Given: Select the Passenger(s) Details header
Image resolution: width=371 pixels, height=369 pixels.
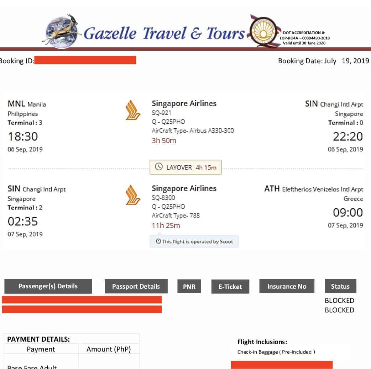Looking at the screenshot, I should pos(48,286).
